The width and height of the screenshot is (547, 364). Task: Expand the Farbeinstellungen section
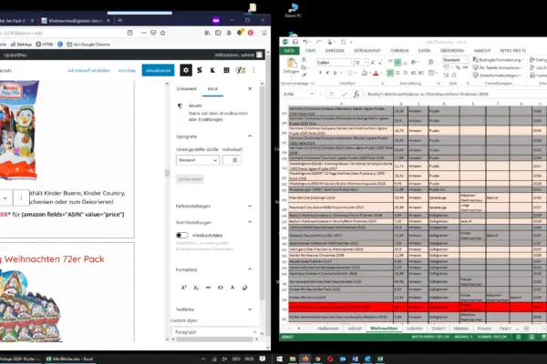(x=250, y=206)
